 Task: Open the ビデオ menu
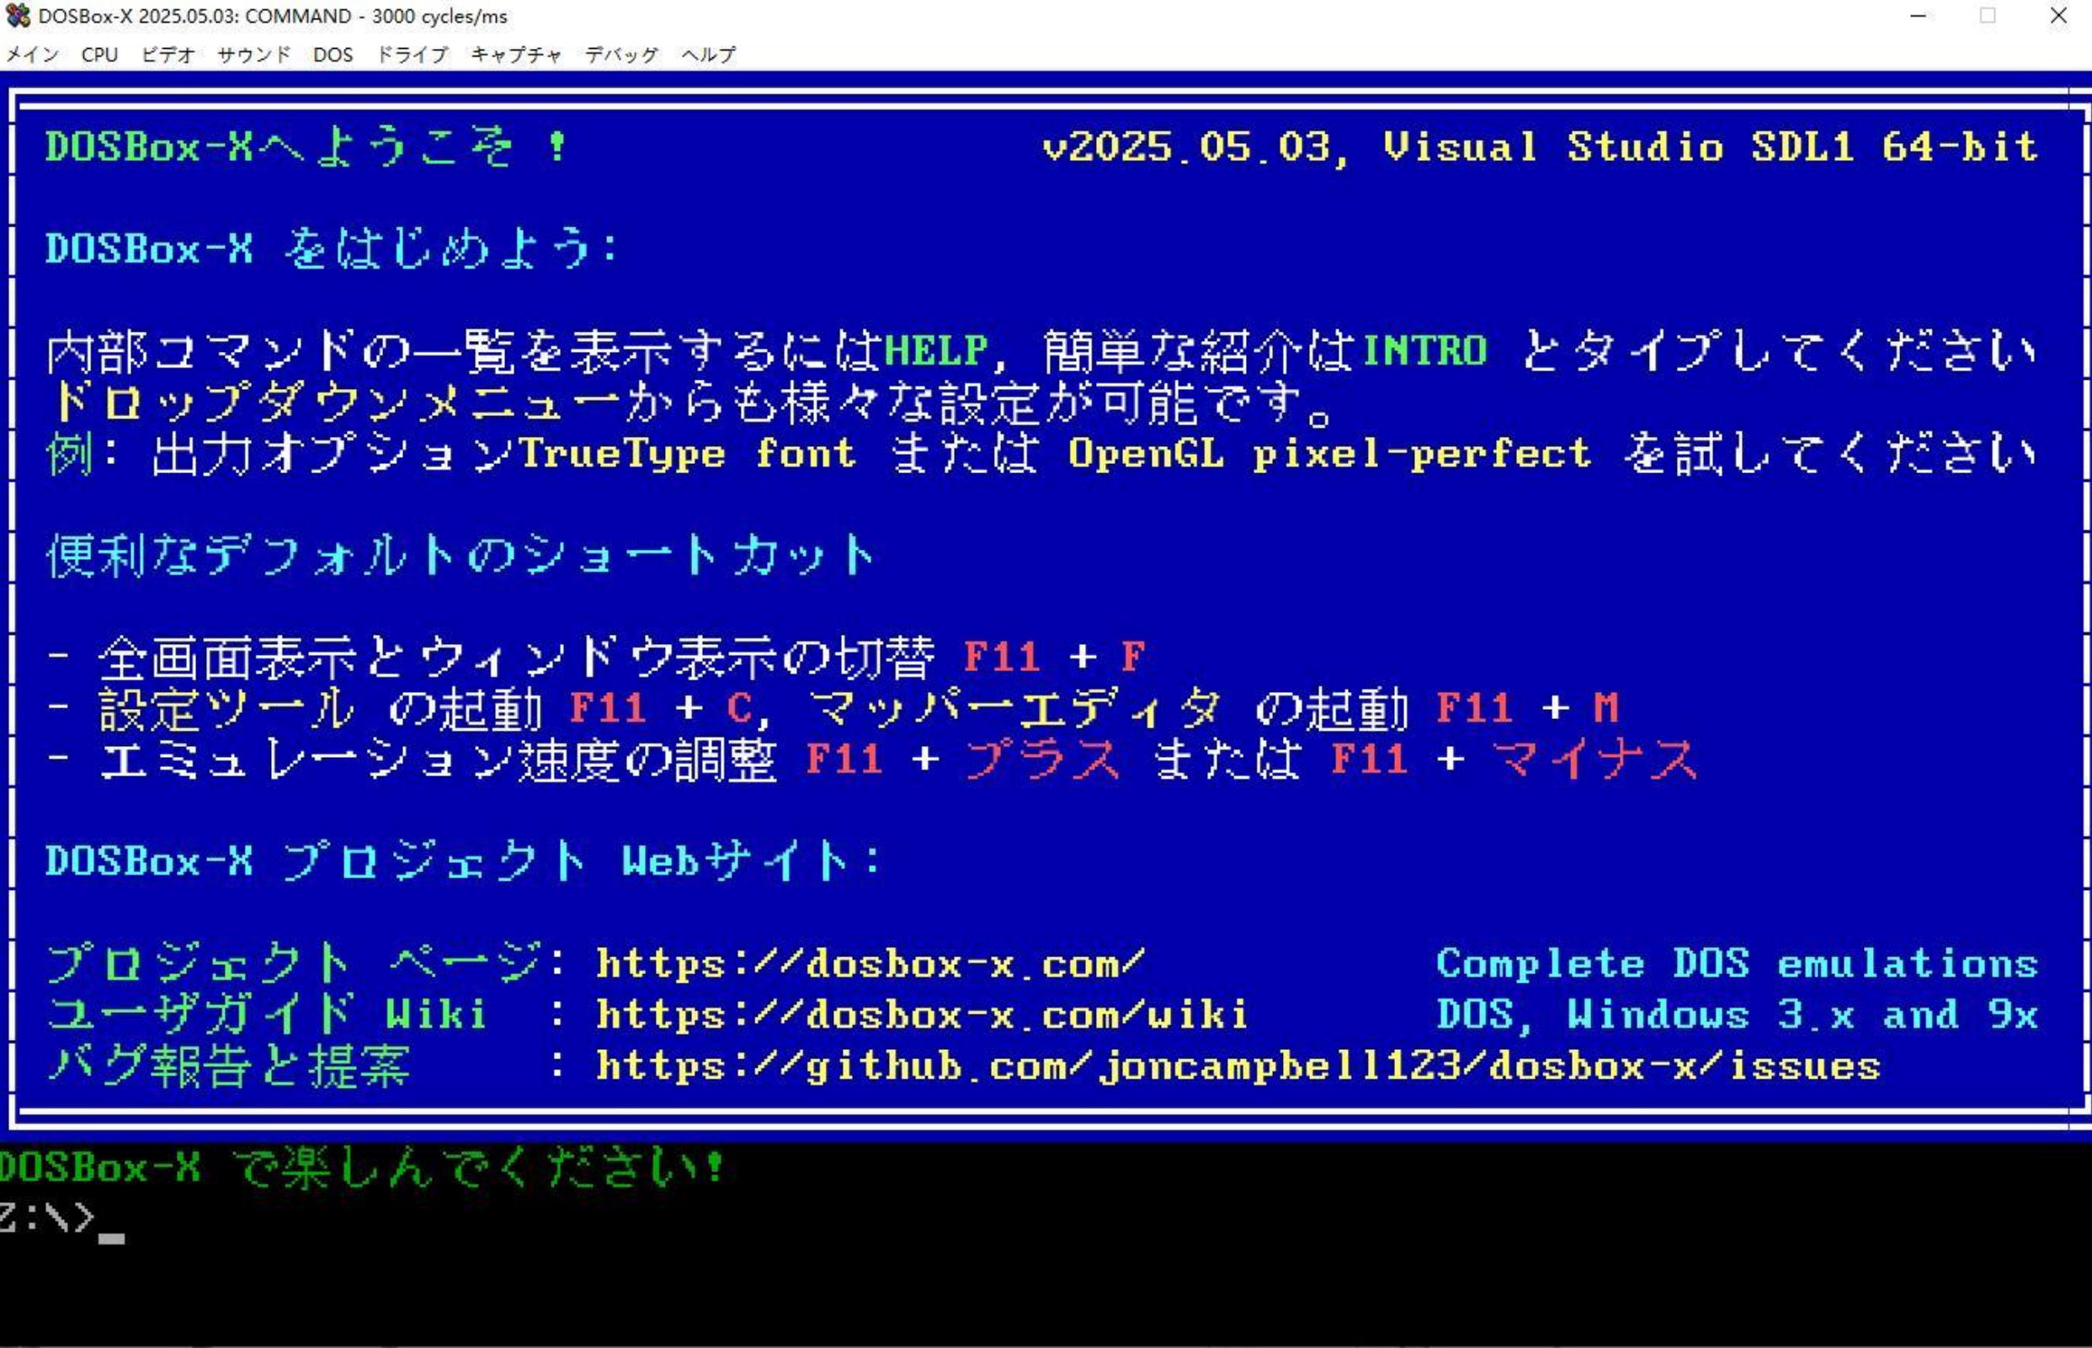168,54
